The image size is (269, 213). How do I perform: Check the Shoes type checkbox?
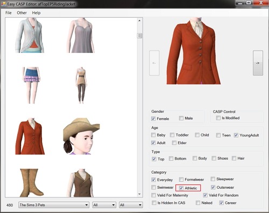[214, 158]
